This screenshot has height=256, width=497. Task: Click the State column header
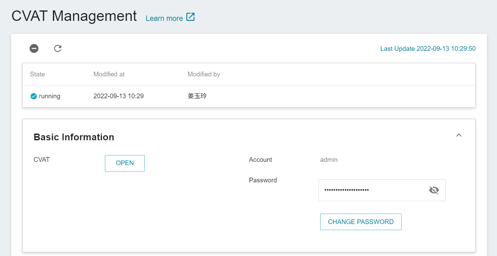coord(37,74)
